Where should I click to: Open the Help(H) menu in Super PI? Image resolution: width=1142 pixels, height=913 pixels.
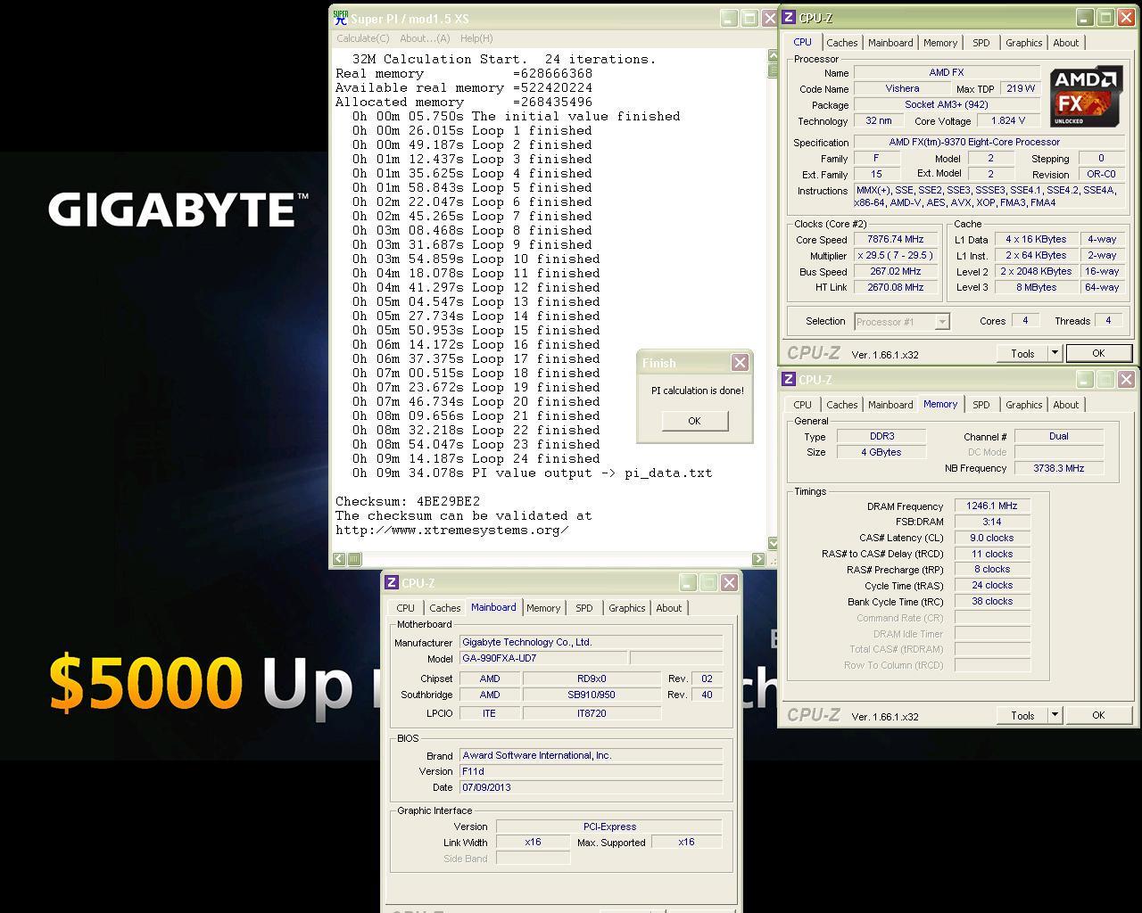pos(476,38)
